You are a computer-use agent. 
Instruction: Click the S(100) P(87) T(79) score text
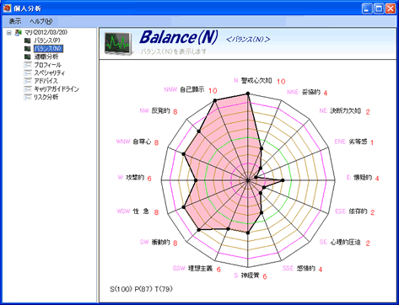click(x=141, y=289)
